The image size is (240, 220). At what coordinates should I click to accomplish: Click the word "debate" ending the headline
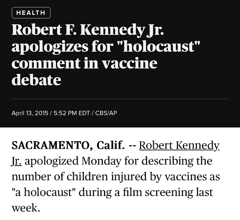point(36,80)
